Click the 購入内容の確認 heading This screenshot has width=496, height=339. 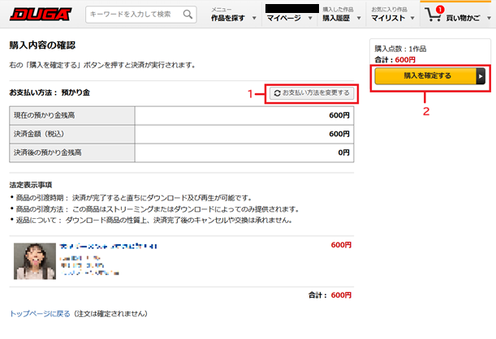tap(42, 45)
